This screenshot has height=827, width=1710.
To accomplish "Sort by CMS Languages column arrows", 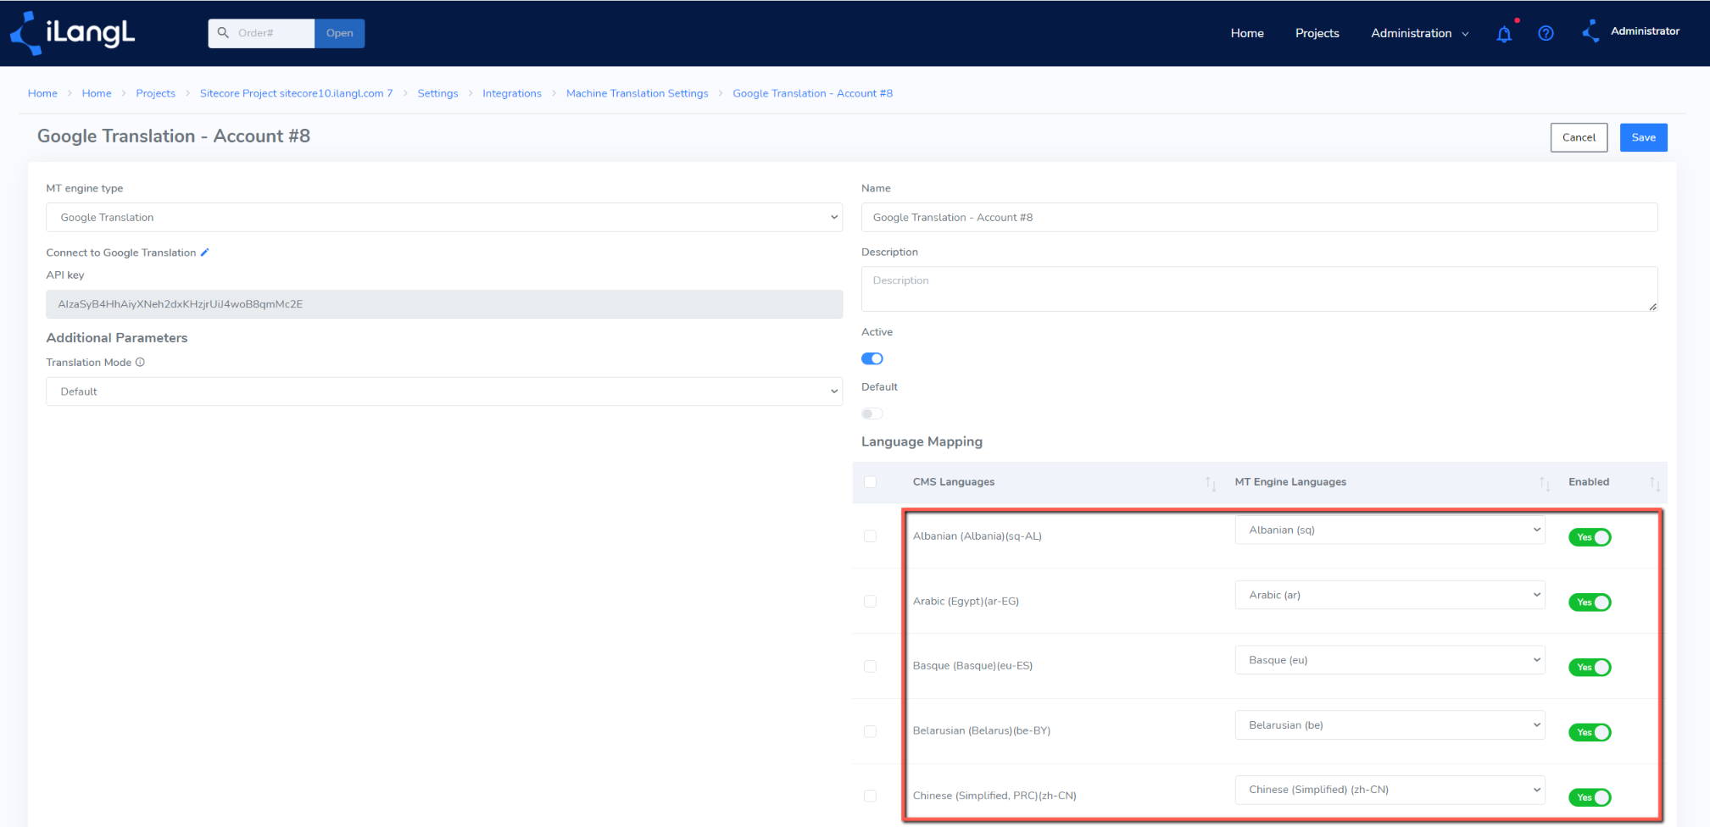I will click(1211, 483).
